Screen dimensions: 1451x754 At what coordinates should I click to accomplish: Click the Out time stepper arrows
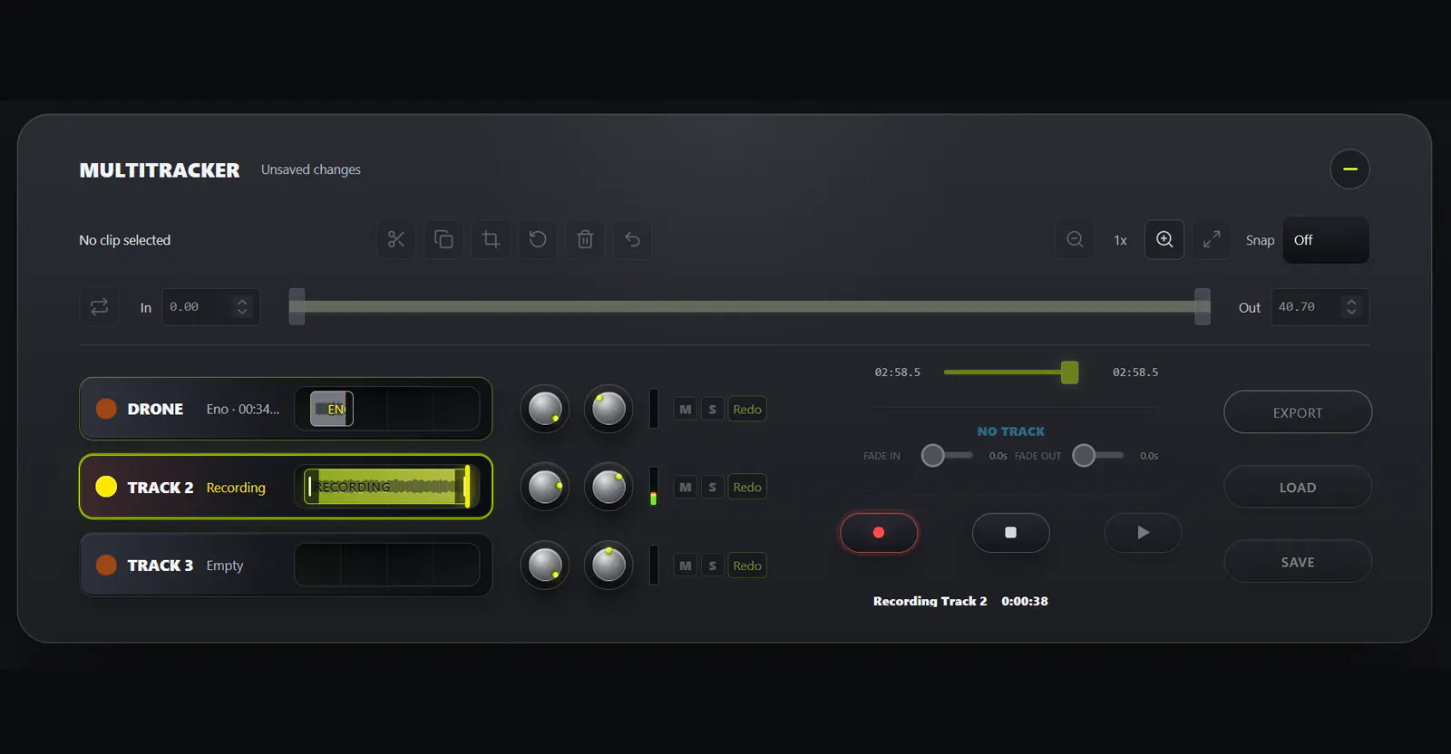(x=1351, y=306)
